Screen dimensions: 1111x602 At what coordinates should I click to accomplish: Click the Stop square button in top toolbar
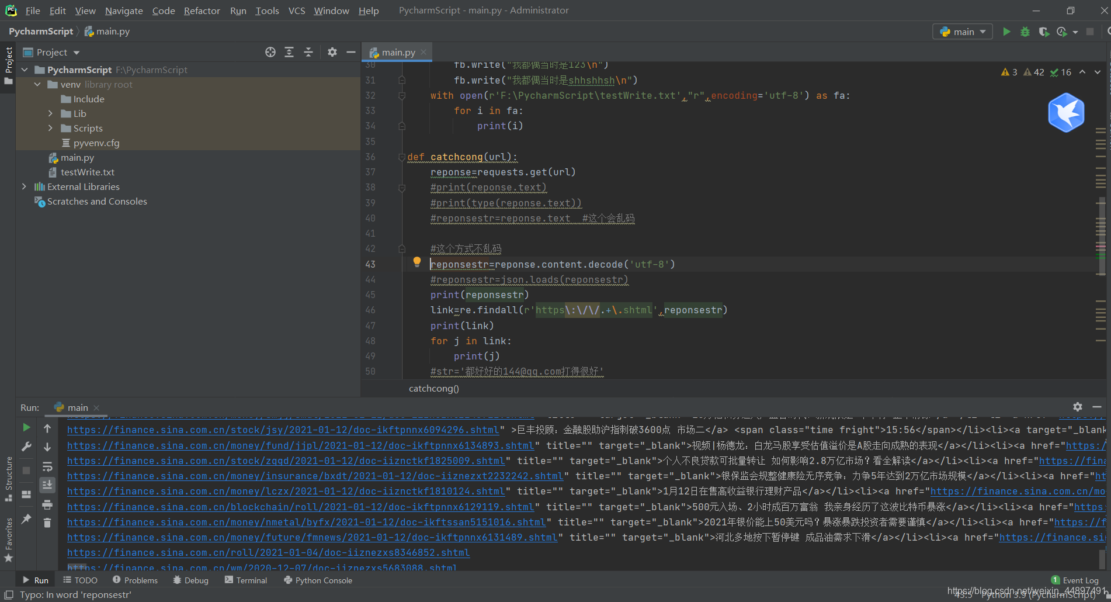tap(1090, 32)
